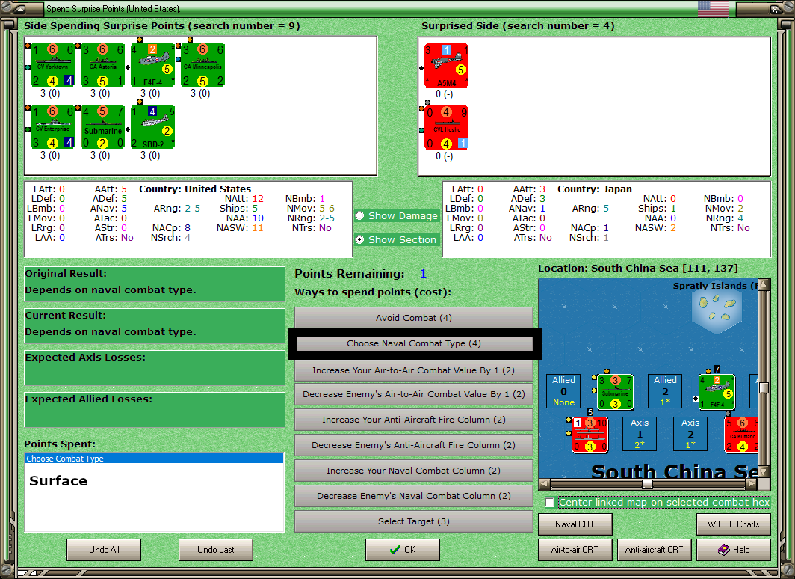
Task: Toggle Center linked map on selected combat hex
Action: [550, 503]
